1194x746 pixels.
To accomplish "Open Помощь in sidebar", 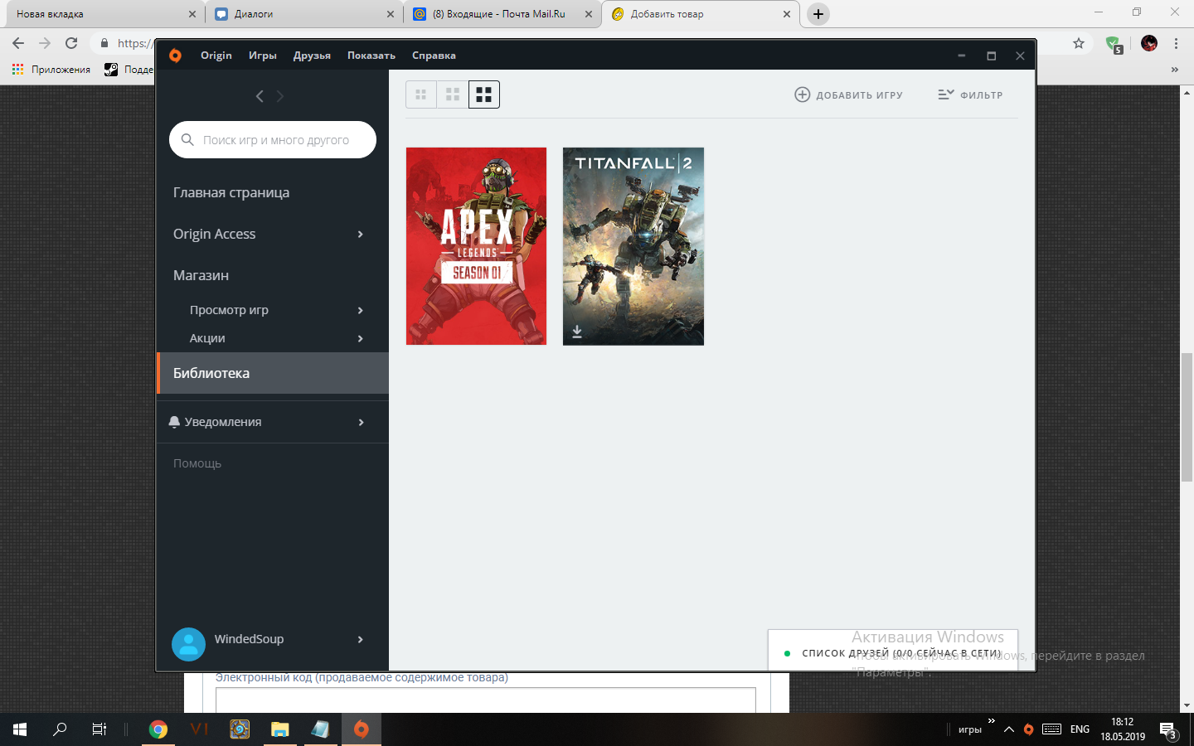I will coord(197,463).
